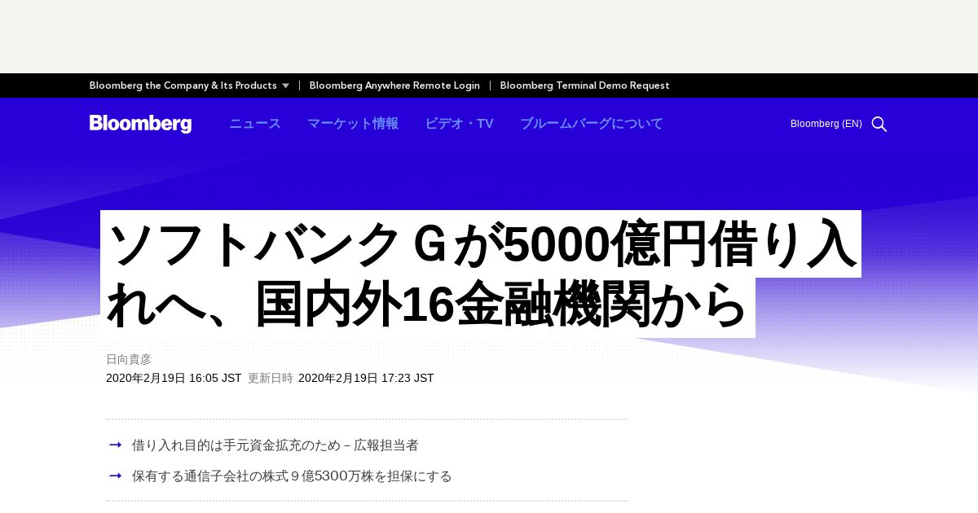The width and height of the screenshot is (978, 513).
Task: Select the ニュース menu item
Action: [x=255, y=124]
